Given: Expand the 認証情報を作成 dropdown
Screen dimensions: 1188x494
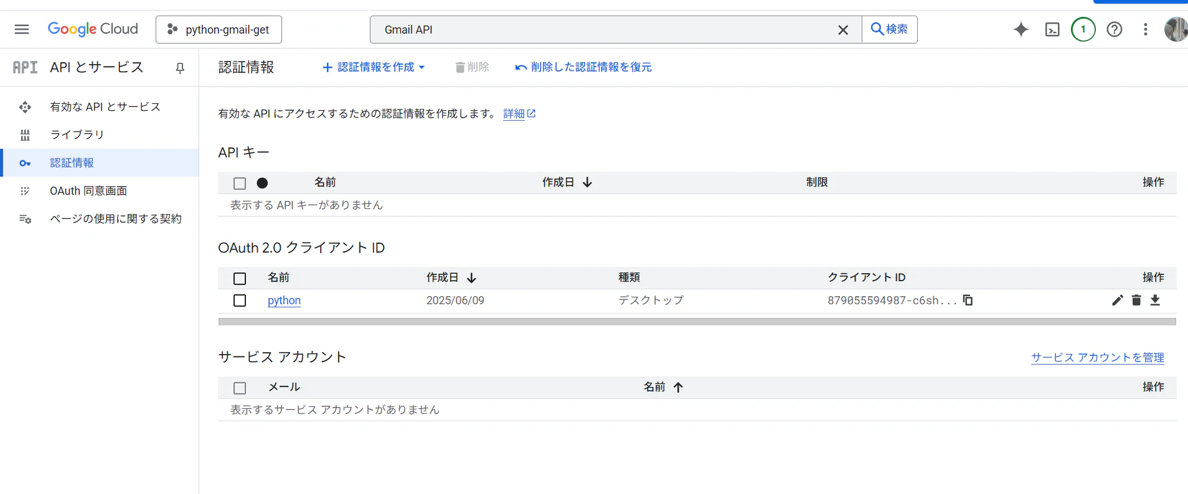Looking at the screenshot, I should (374, 67).
